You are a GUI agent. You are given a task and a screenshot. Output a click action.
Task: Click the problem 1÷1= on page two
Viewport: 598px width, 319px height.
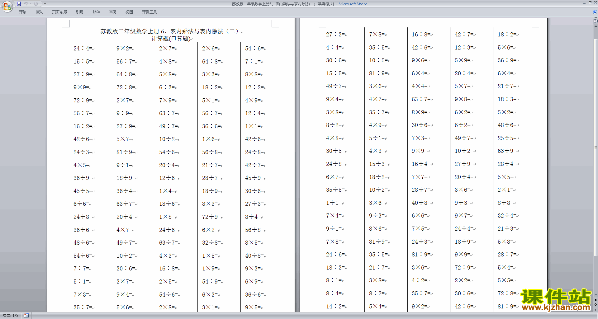click(x=334, y=203)
